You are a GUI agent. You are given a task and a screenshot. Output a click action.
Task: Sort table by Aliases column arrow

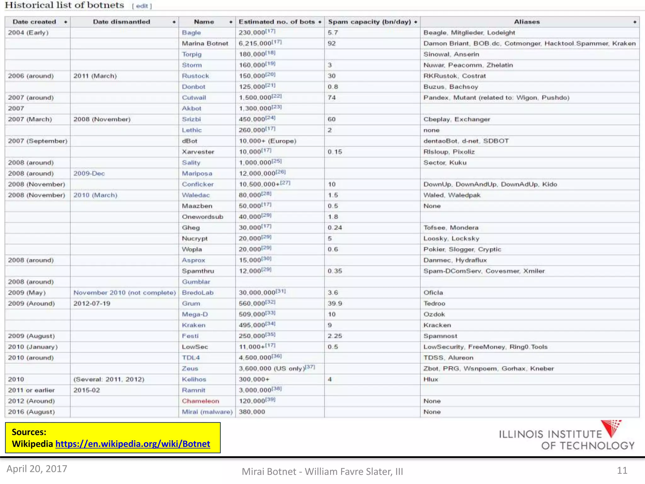[635, 22]
